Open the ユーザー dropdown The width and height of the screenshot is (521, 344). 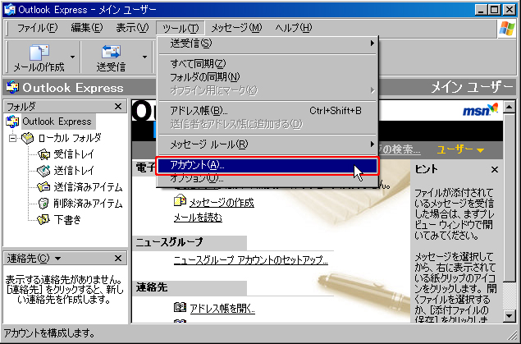460,150
